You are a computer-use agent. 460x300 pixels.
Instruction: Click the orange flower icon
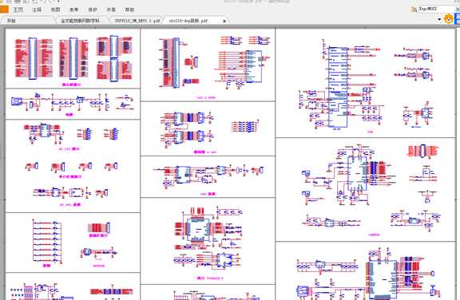pos(448,19)
